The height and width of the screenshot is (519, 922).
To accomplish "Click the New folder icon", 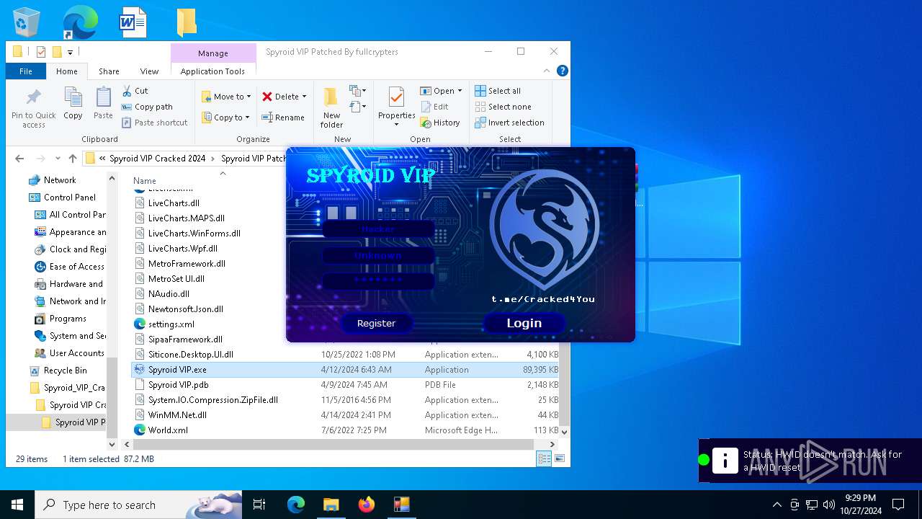I will [x=331, y=98].
